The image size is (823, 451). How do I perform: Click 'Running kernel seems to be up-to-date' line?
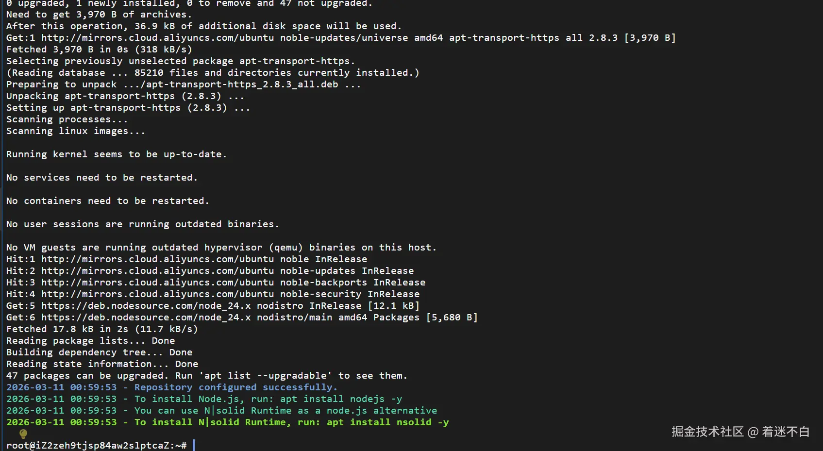pos(116,154)
